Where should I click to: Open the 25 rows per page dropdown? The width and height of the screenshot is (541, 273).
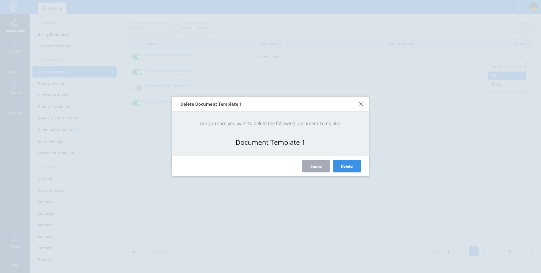point(139,251)
